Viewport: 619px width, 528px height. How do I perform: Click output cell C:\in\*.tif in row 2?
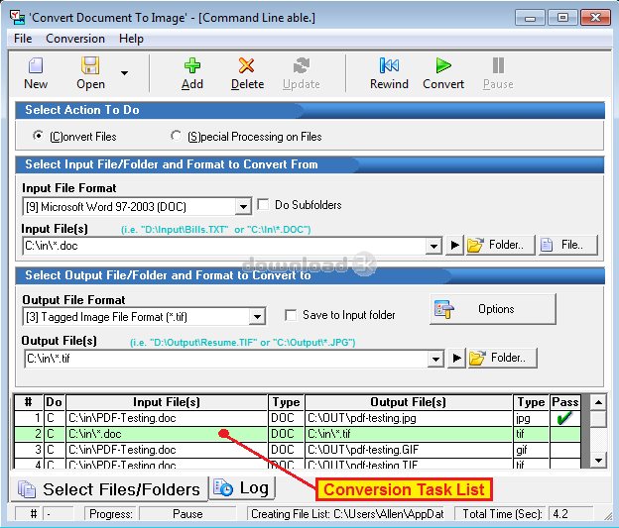(x=408, y=434)
